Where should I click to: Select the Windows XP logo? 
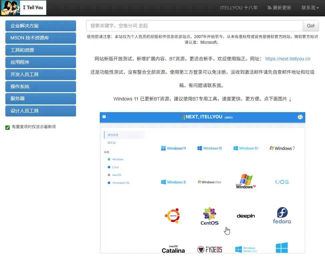click(246, 182)
